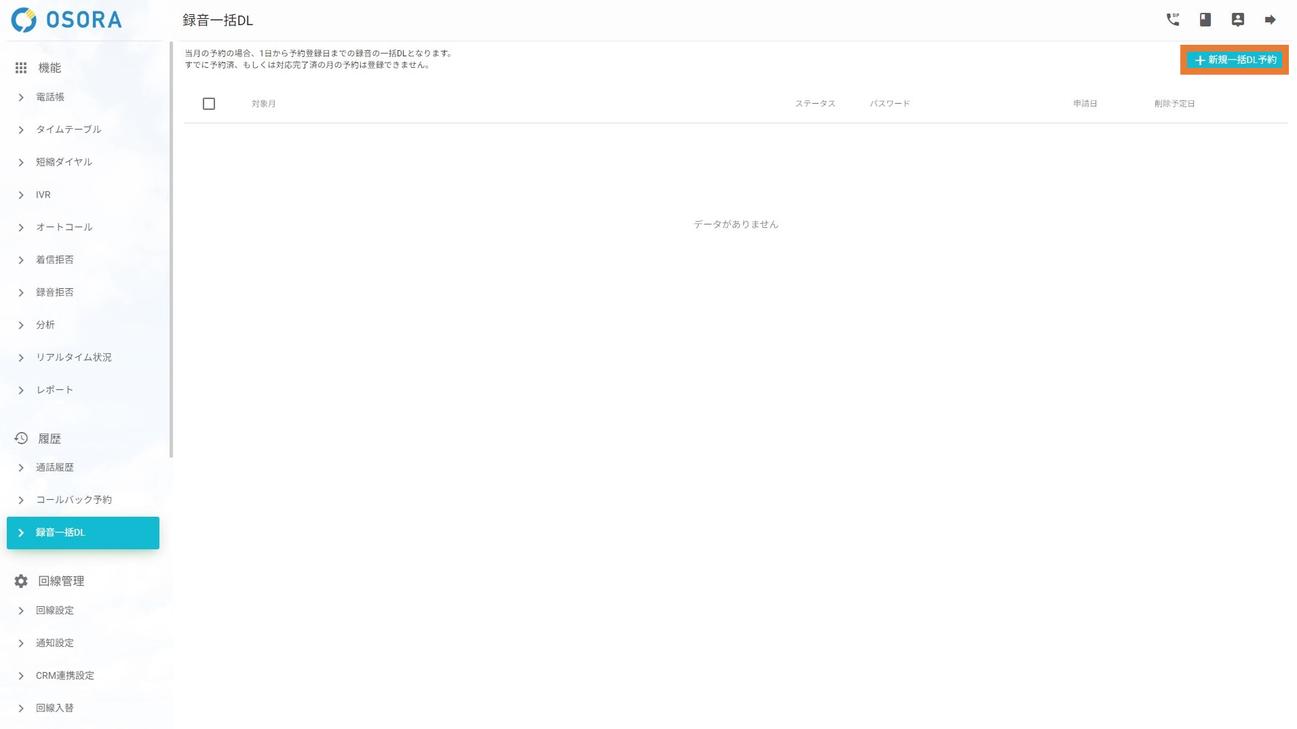Expand the オートコール section
Screen dimensions: 1297x729
pyautogui.click(x=64, y=227)
